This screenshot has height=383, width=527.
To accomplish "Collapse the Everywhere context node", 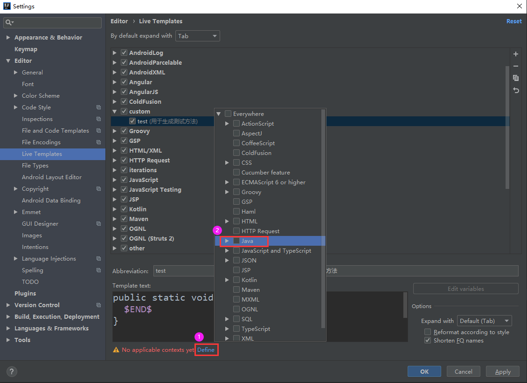I will pos(218,114).
